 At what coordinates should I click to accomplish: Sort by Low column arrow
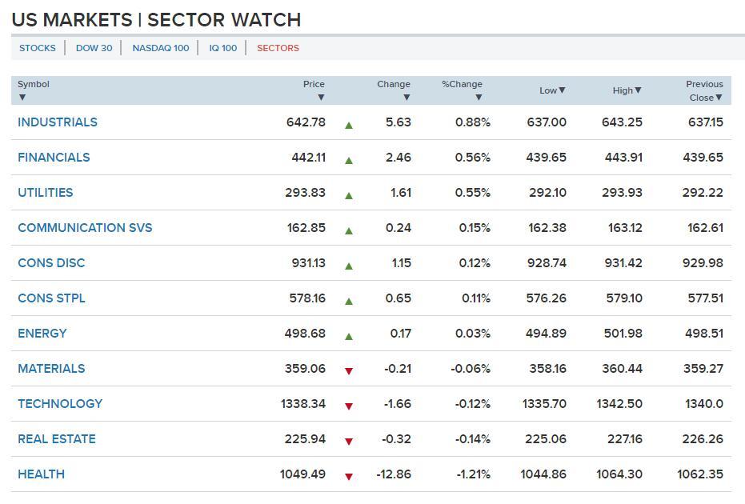[x=562, y=90]
